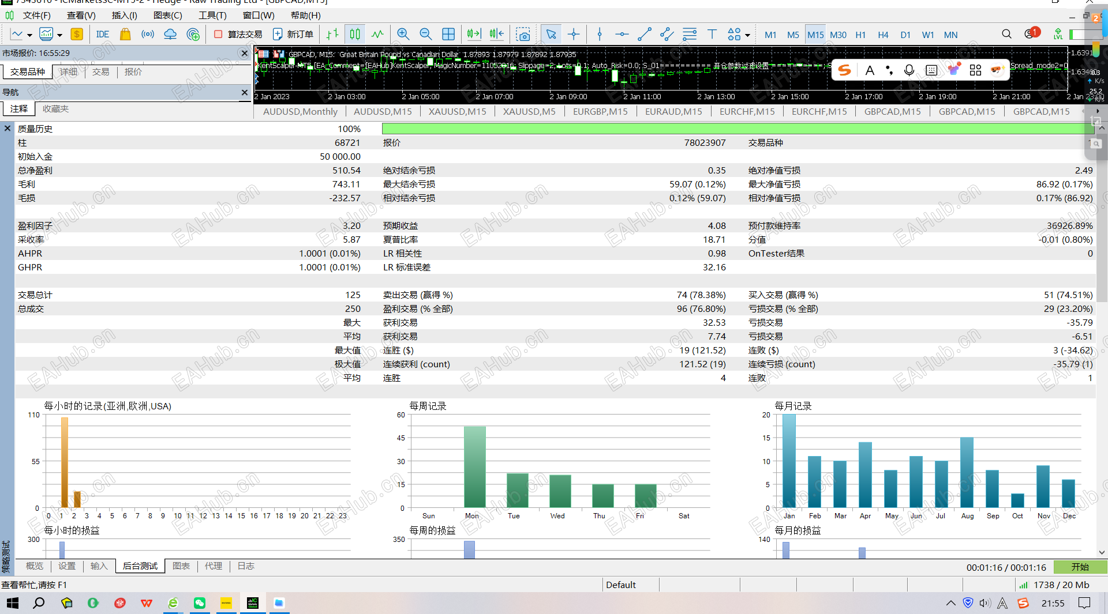The image size is (1108, 614).
Task: Select the crosshair tool
Action: coord(574,35)
